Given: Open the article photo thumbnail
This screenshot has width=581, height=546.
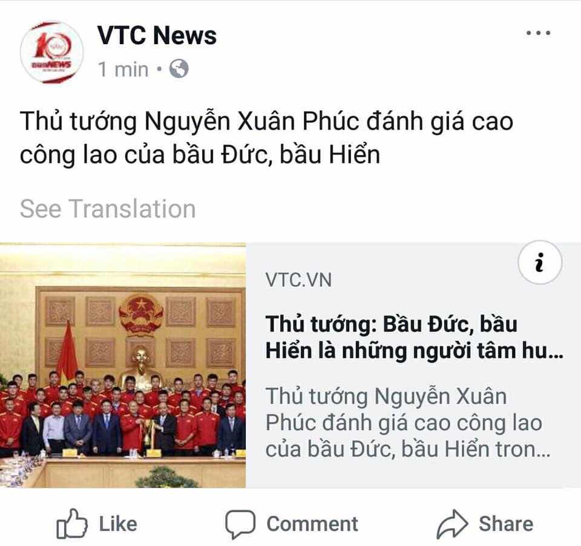Looking at the screenshot, I should pos(123,365).
